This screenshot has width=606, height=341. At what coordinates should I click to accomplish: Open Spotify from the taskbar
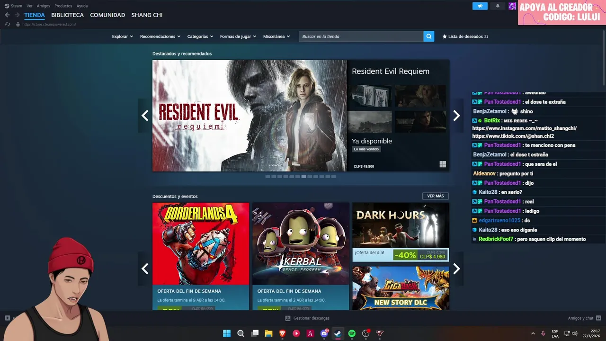tap(352, 333)
